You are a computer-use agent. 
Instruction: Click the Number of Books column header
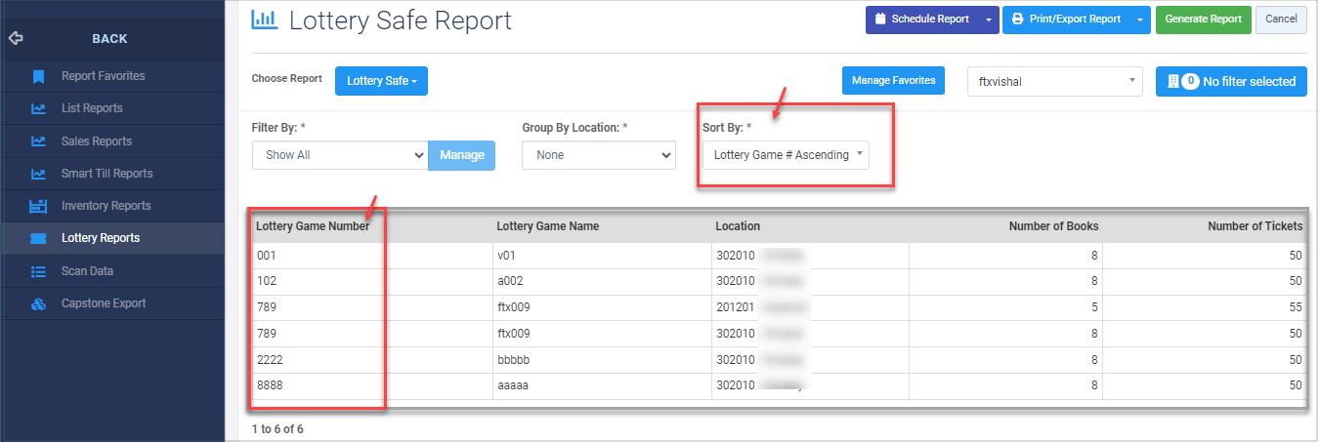pos(1053,225)
